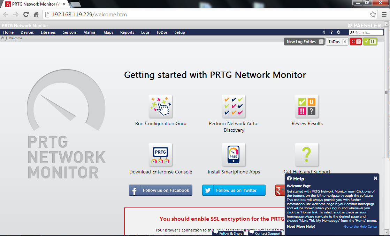Open the Alarms menu

tap(90, 32)
